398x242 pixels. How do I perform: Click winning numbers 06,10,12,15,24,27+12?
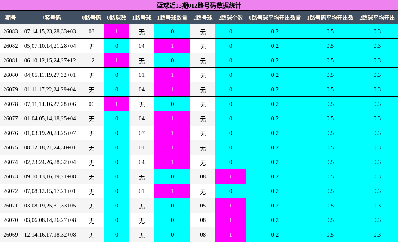[x=50, y=60]
